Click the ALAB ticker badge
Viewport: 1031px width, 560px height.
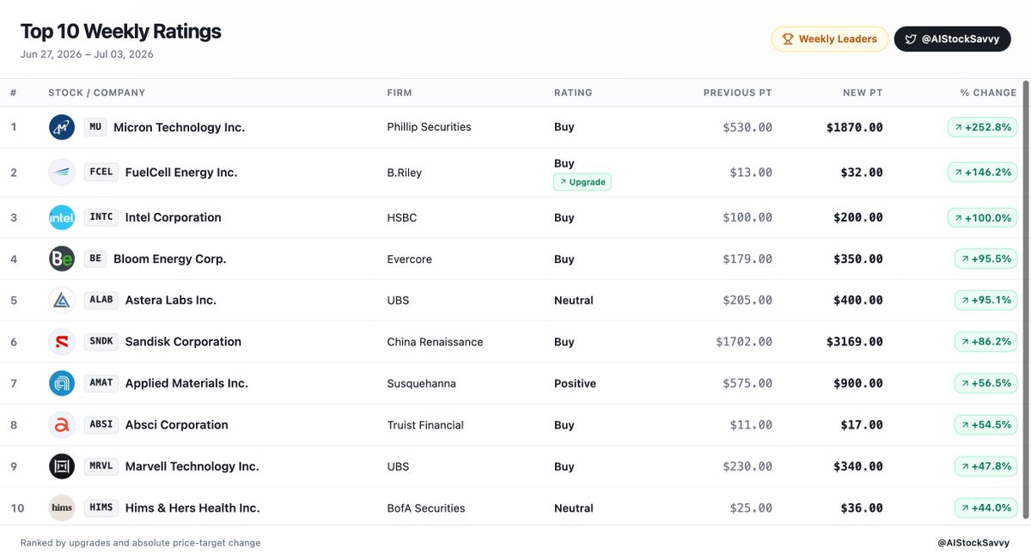point(101,300)
